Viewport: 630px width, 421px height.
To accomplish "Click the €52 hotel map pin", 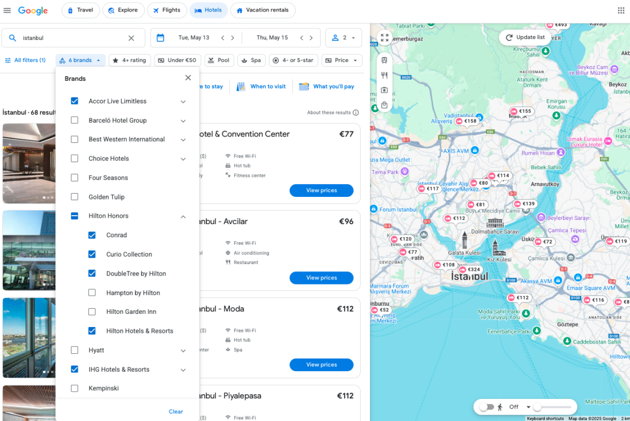I will (x=381, y=310).
